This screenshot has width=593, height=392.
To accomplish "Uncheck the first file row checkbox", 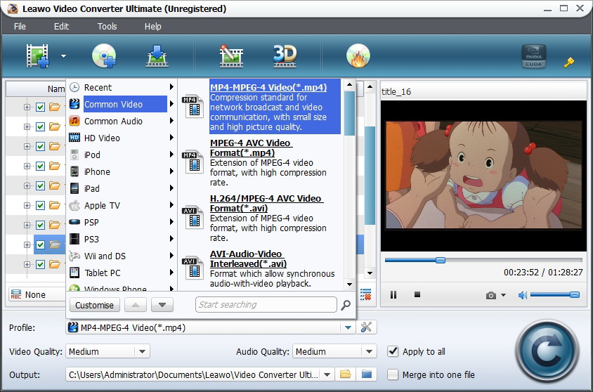I will click(x=41, y=107).
